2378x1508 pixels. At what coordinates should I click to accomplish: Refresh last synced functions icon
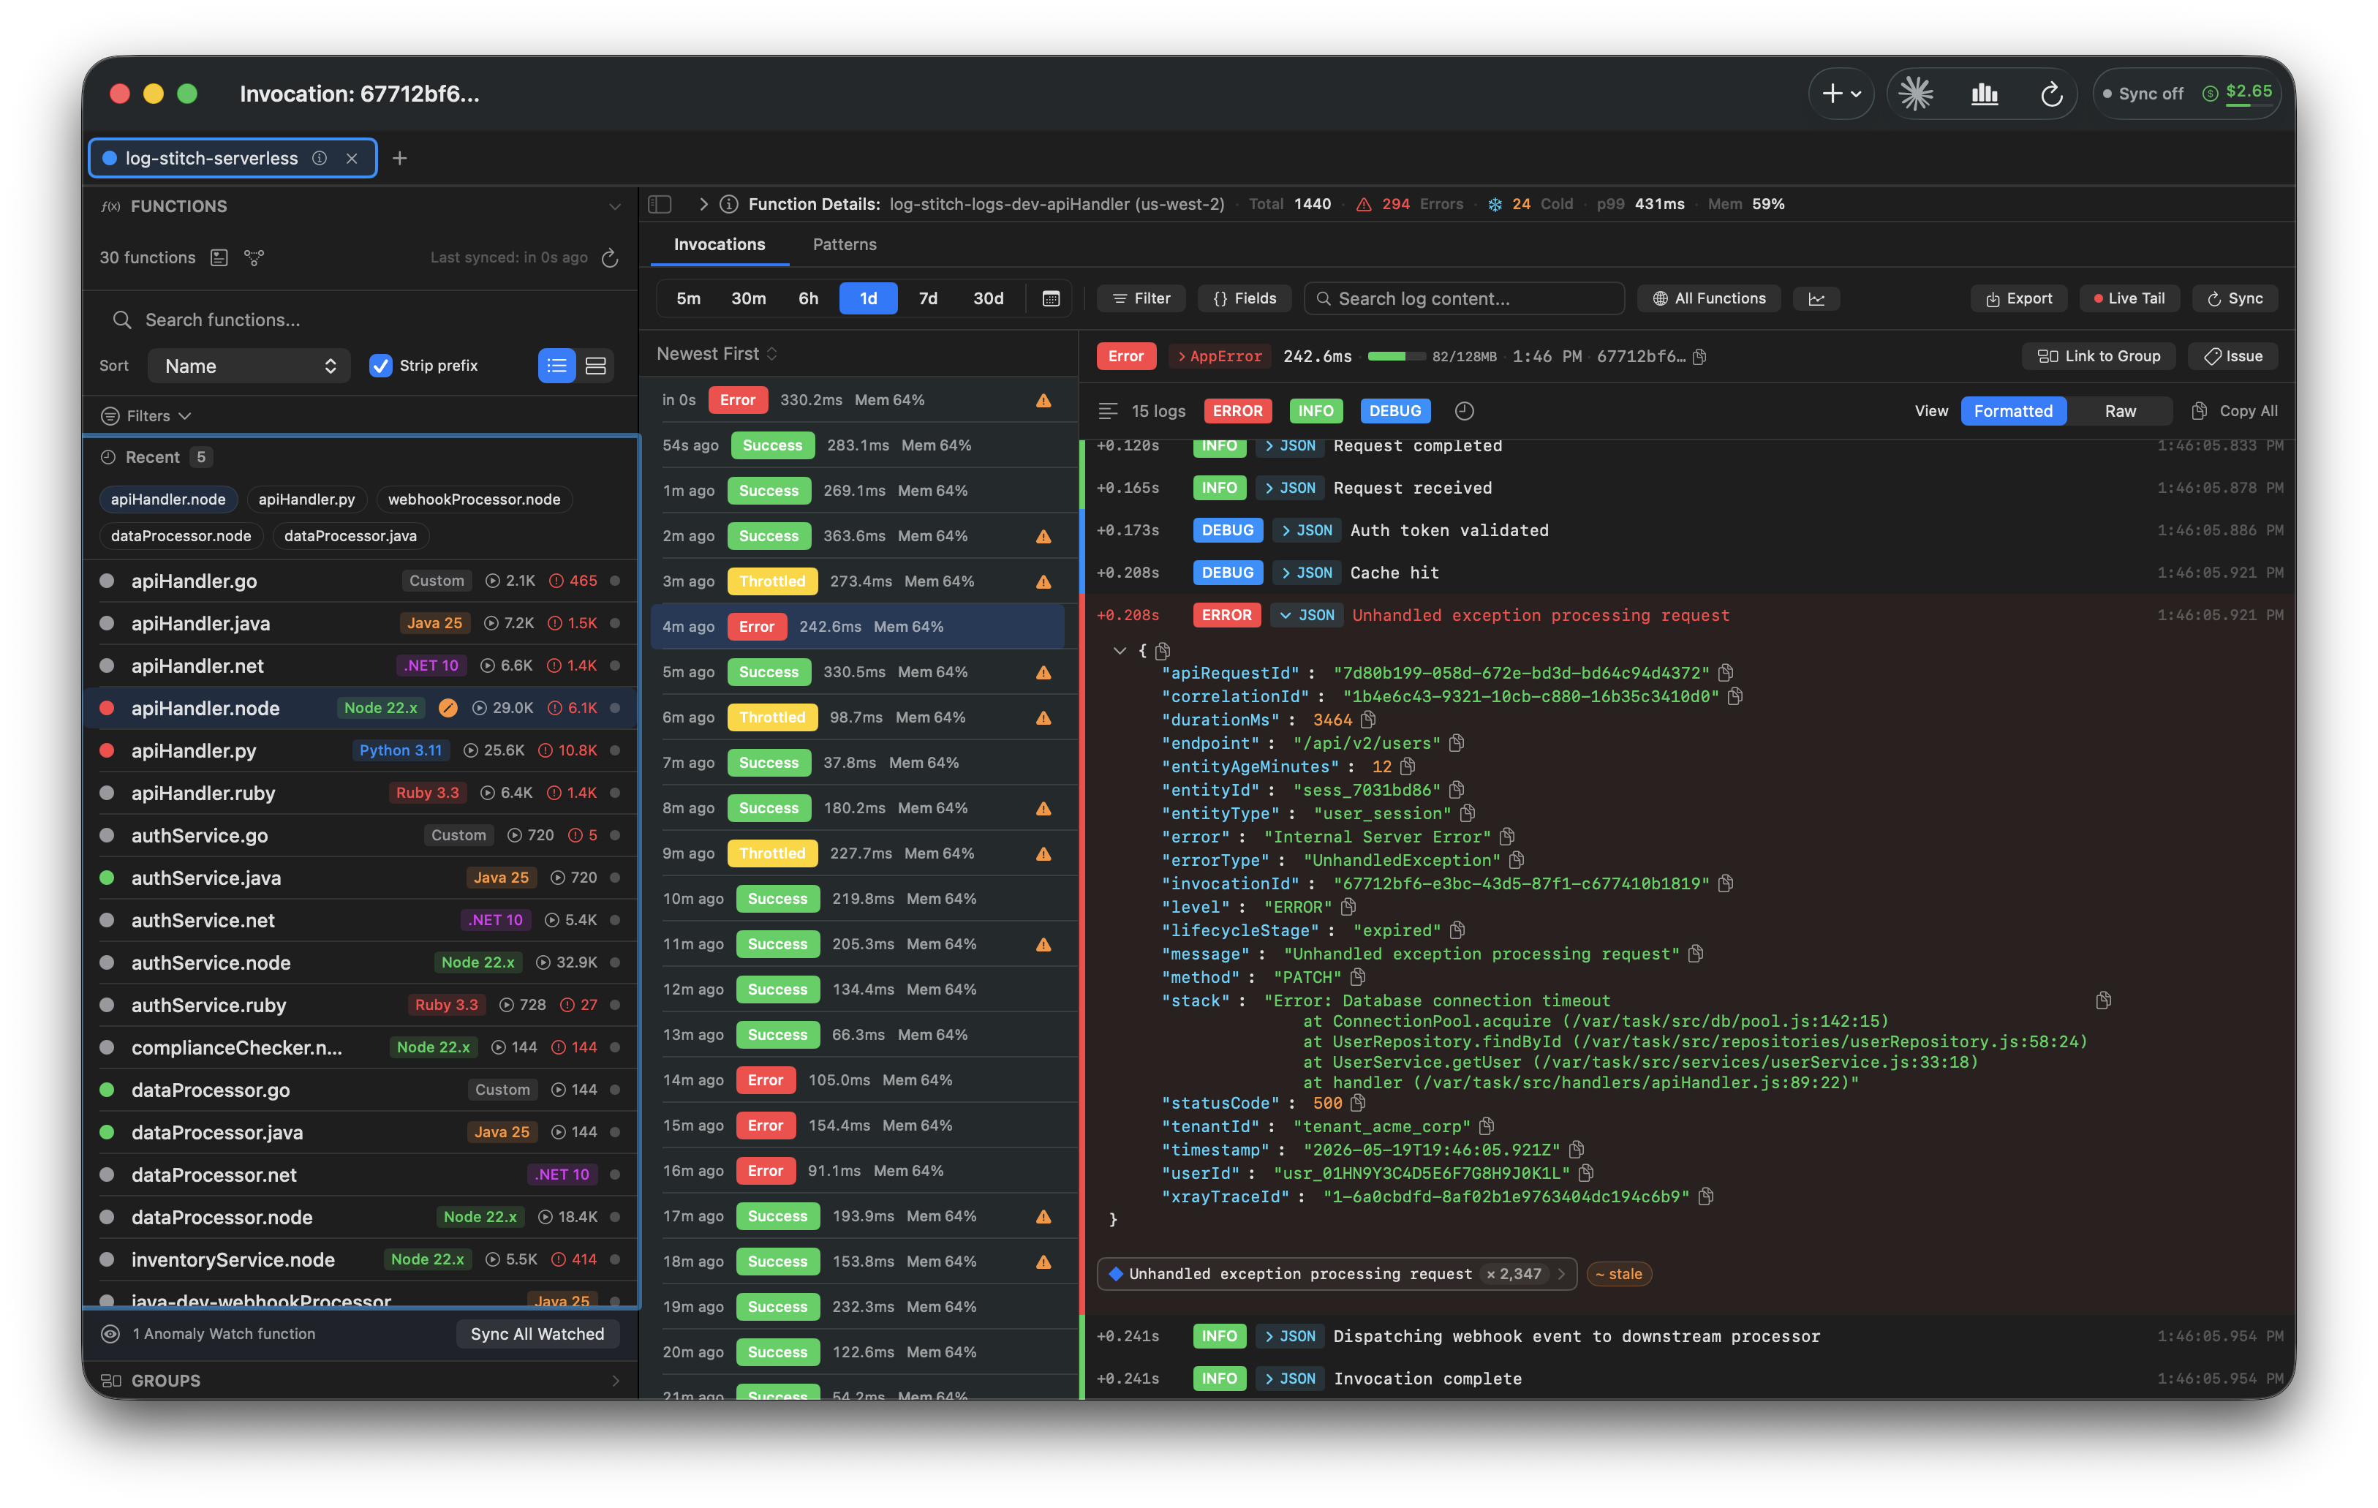coord(611,257)
